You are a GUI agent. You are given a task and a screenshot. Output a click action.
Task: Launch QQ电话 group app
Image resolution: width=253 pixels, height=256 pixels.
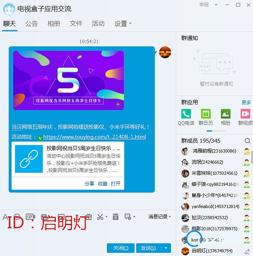tap(186, 117)
